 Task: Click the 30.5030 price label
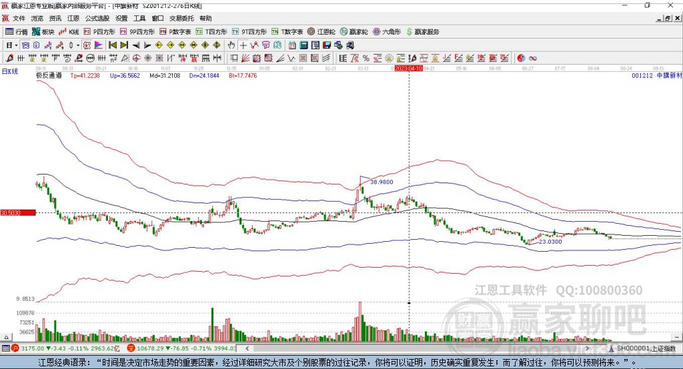(18, 212)
